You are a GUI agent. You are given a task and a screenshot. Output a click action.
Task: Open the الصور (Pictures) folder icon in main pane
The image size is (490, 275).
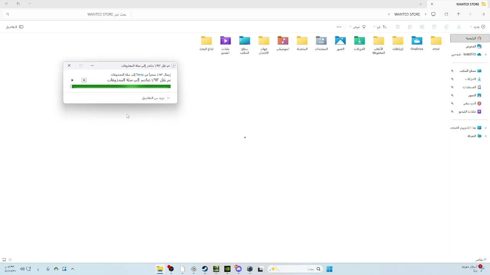click(x=340, y=40)
